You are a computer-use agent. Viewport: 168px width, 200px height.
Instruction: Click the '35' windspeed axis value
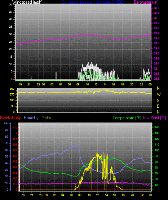pos(10,27)
